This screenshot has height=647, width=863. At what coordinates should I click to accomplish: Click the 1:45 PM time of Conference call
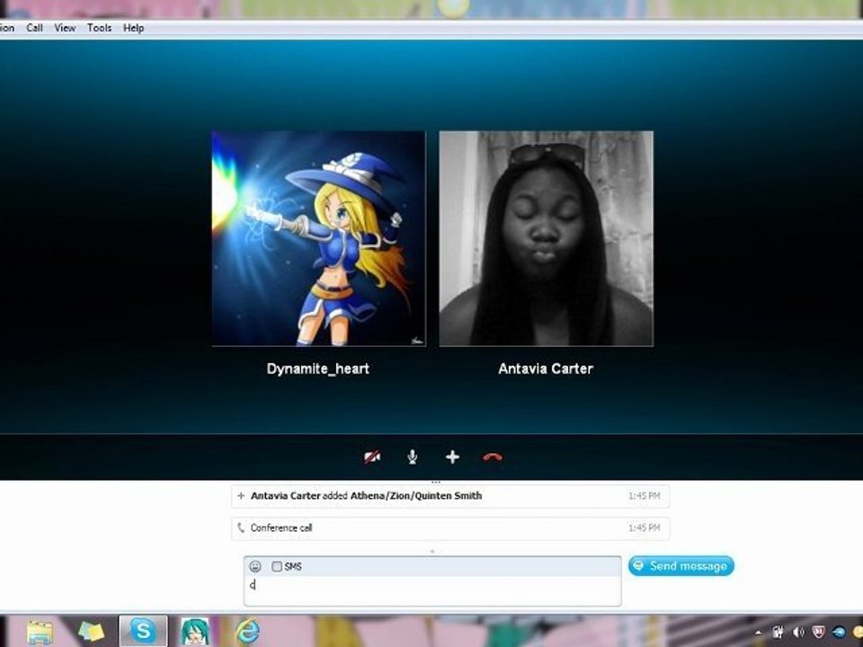[644, 528]
